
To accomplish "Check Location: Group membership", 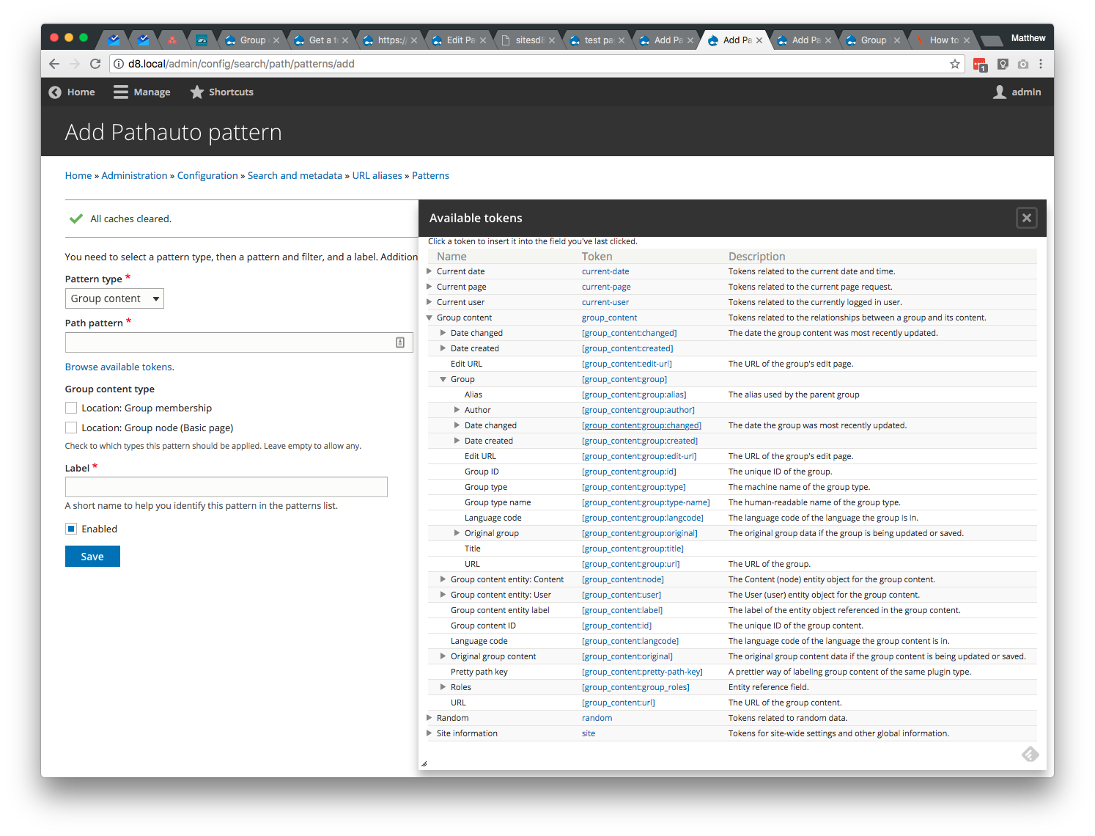I will 70,407.
